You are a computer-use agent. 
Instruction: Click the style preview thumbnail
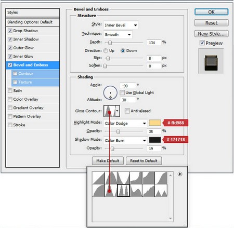coord(211,61)
